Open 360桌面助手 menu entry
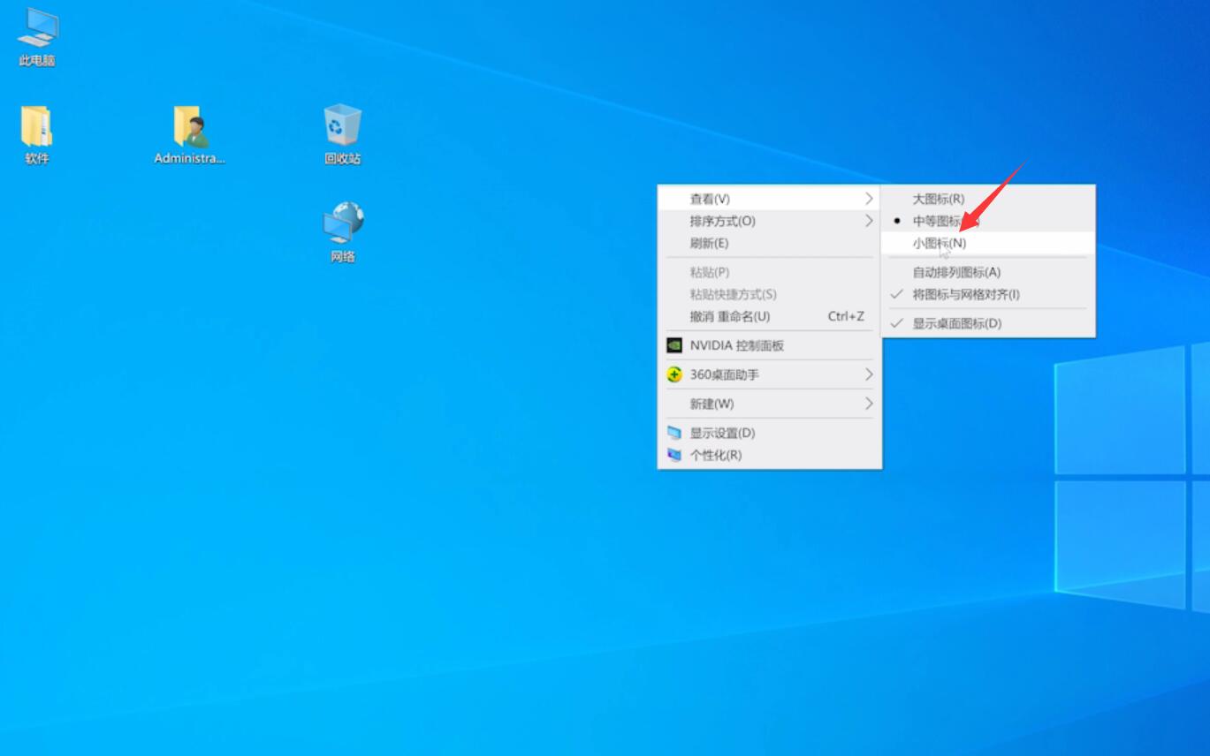Image resolution: width=1210 pixels, height=756 pixels. (770, 374)
